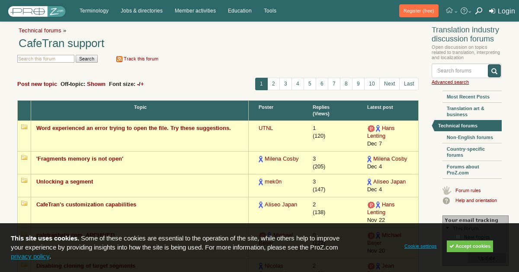The height and width of the screenshot is (272, 519).
Task: Click folder icon for CafeTran's customization topic
Action: 24,203
